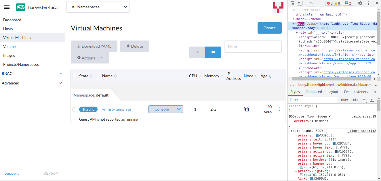Open the user avatar menu
This screenshot has width=381, height=181.
pyautogui.click(x=278, y=7)
